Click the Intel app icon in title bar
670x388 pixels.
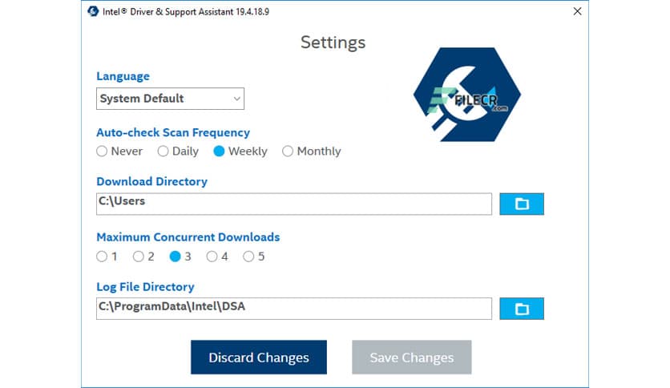(x=93, y=11)
